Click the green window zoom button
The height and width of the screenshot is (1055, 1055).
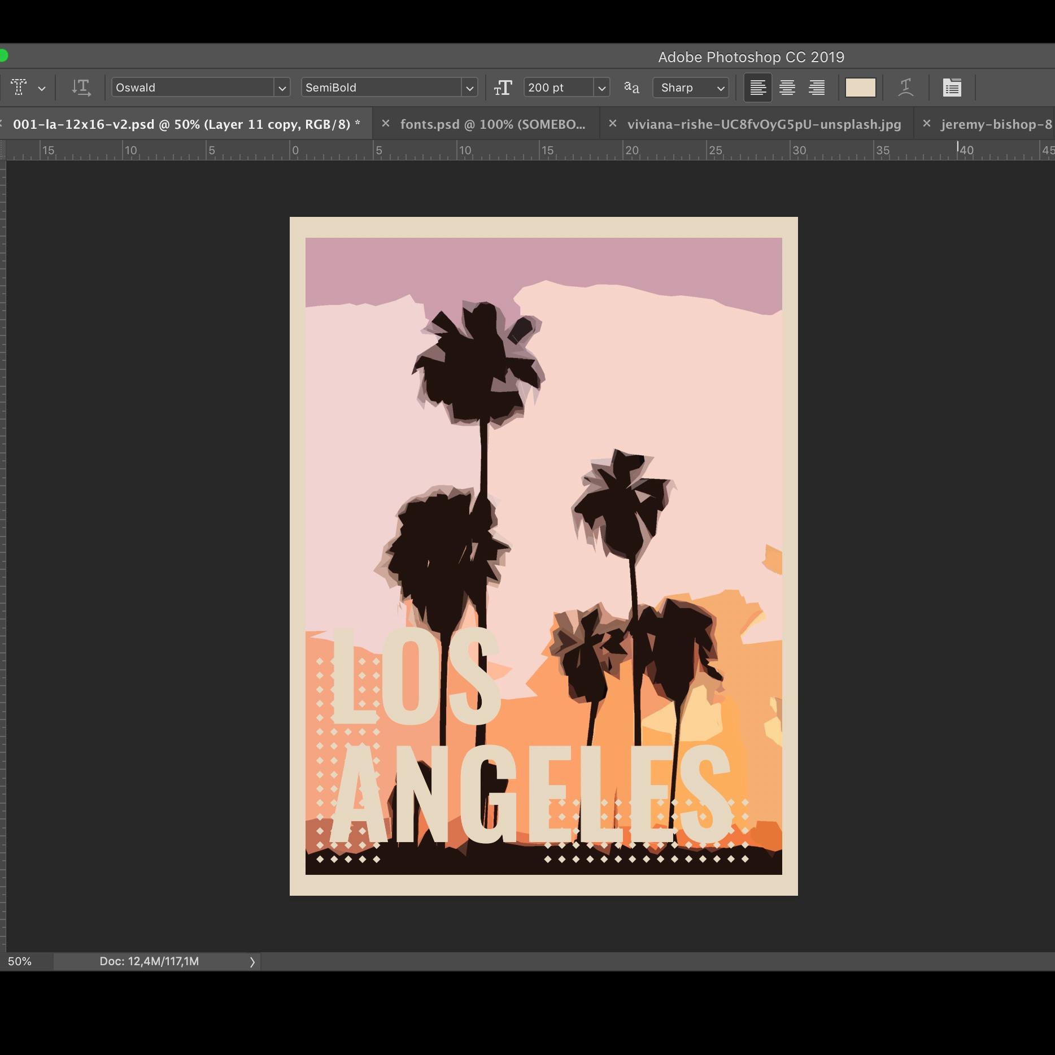click(3, 55)
